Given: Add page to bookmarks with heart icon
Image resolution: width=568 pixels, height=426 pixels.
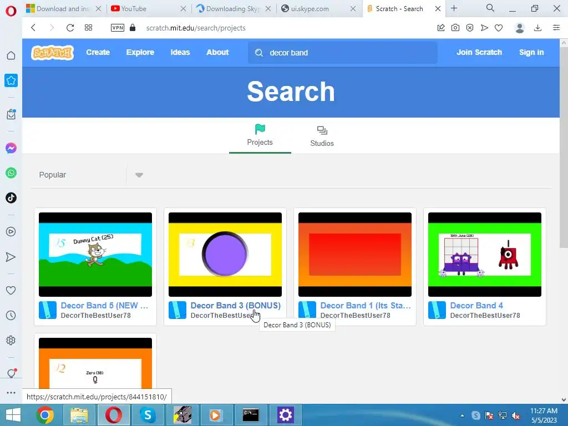Looking at the screenshot, I should 499,28.
